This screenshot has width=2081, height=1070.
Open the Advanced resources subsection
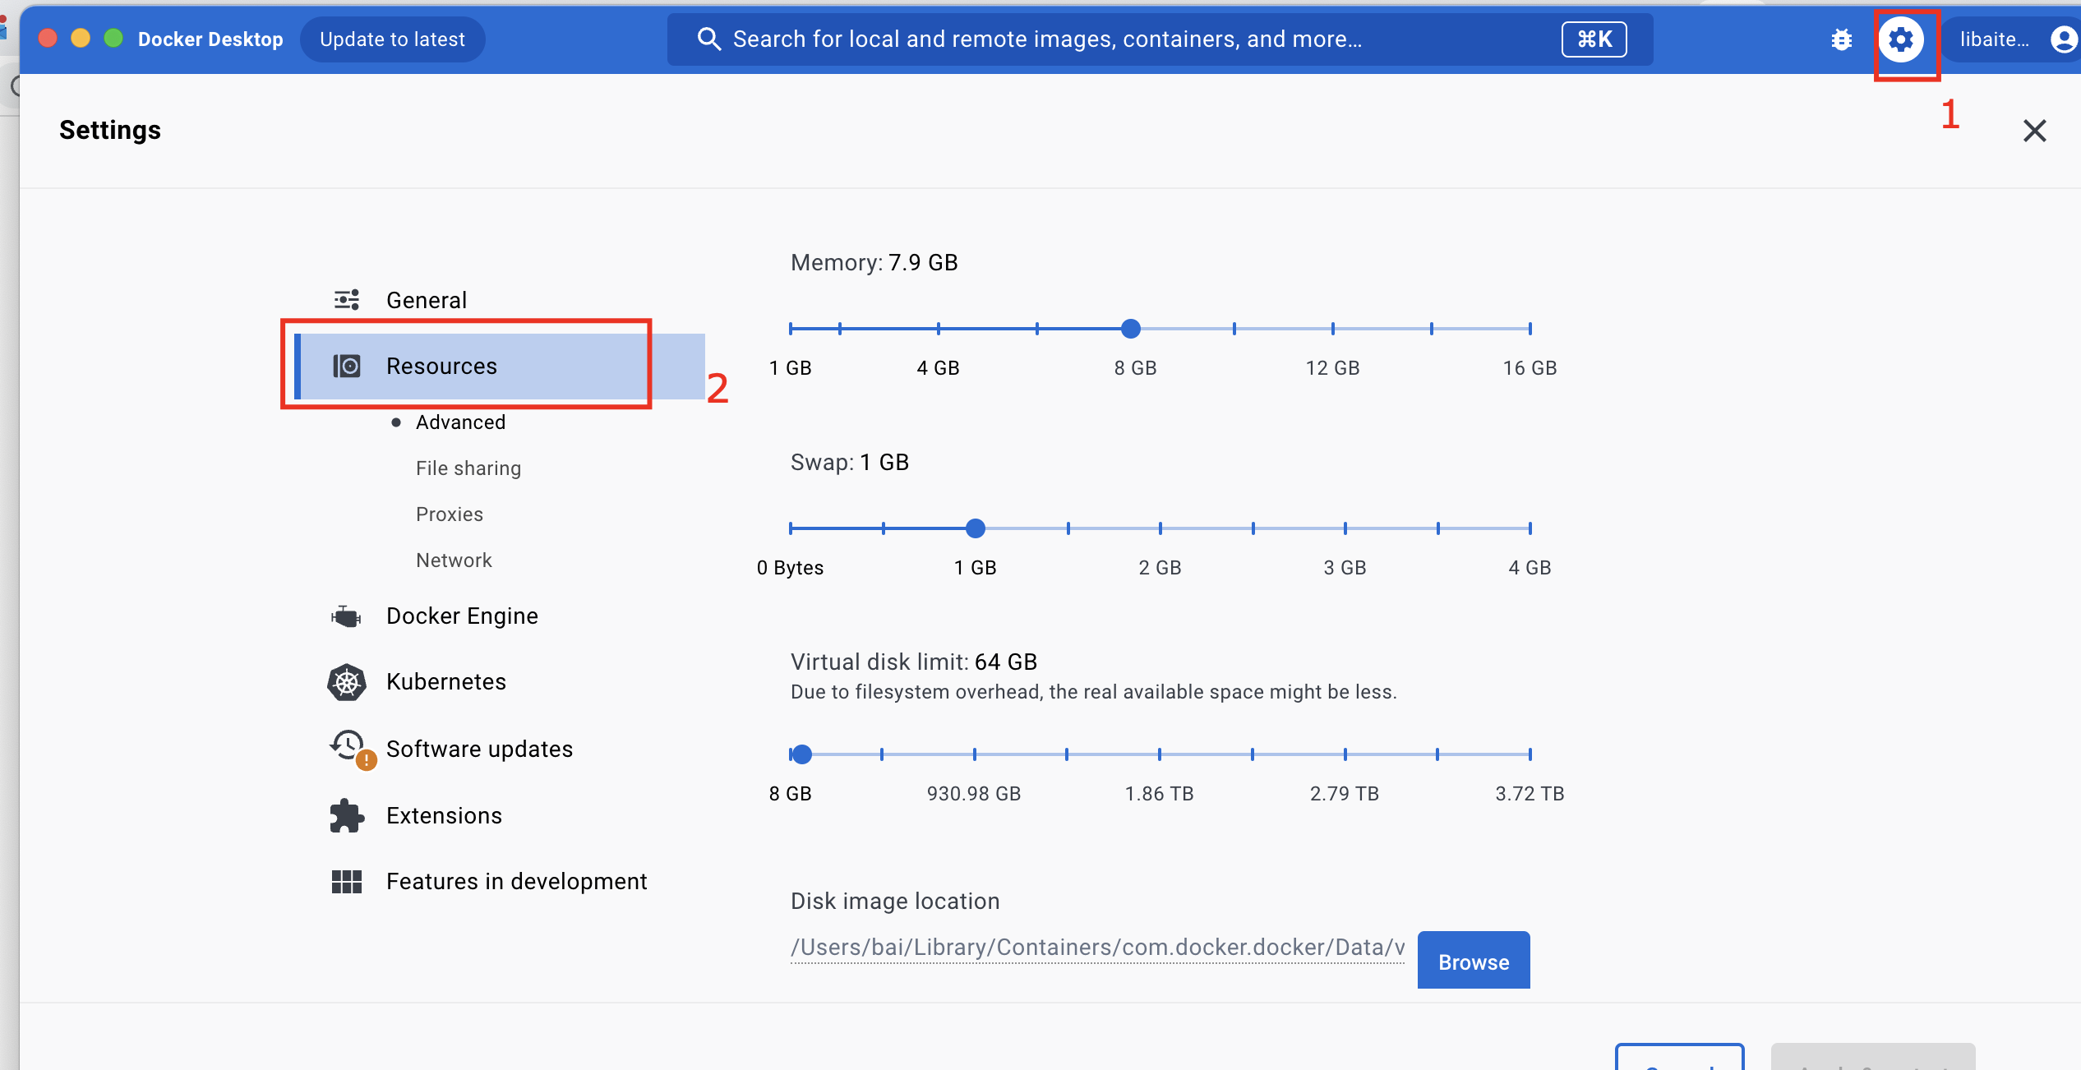click(460, 422)
